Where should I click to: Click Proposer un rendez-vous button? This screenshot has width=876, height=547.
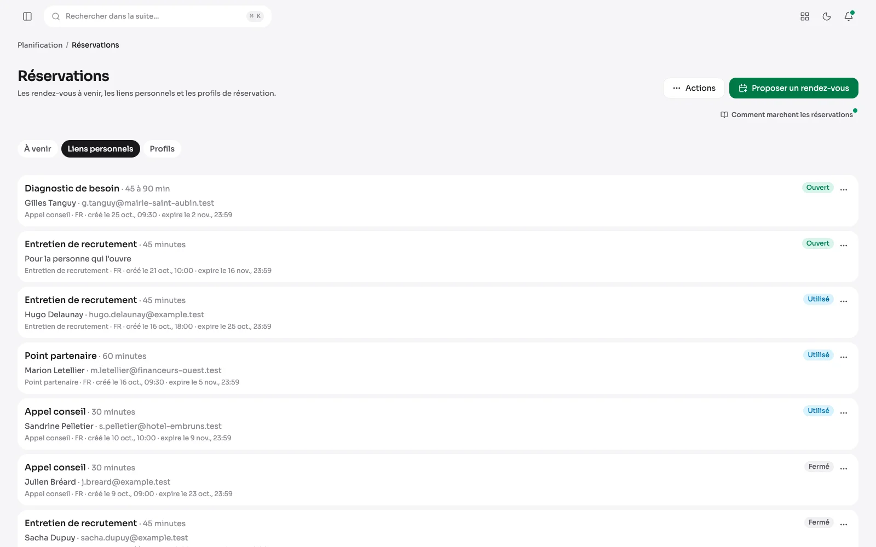coord(793,88)
